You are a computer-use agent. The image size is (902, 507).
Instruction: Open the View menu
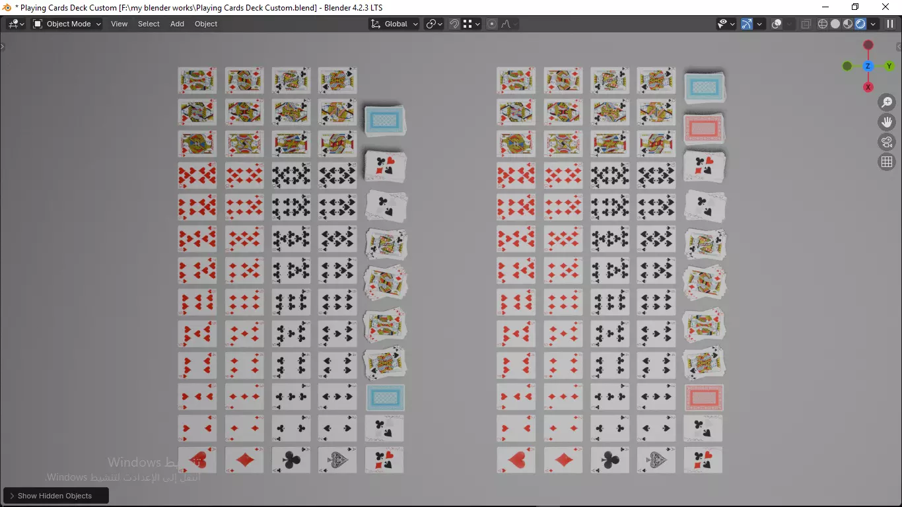(x=120, y=24)
